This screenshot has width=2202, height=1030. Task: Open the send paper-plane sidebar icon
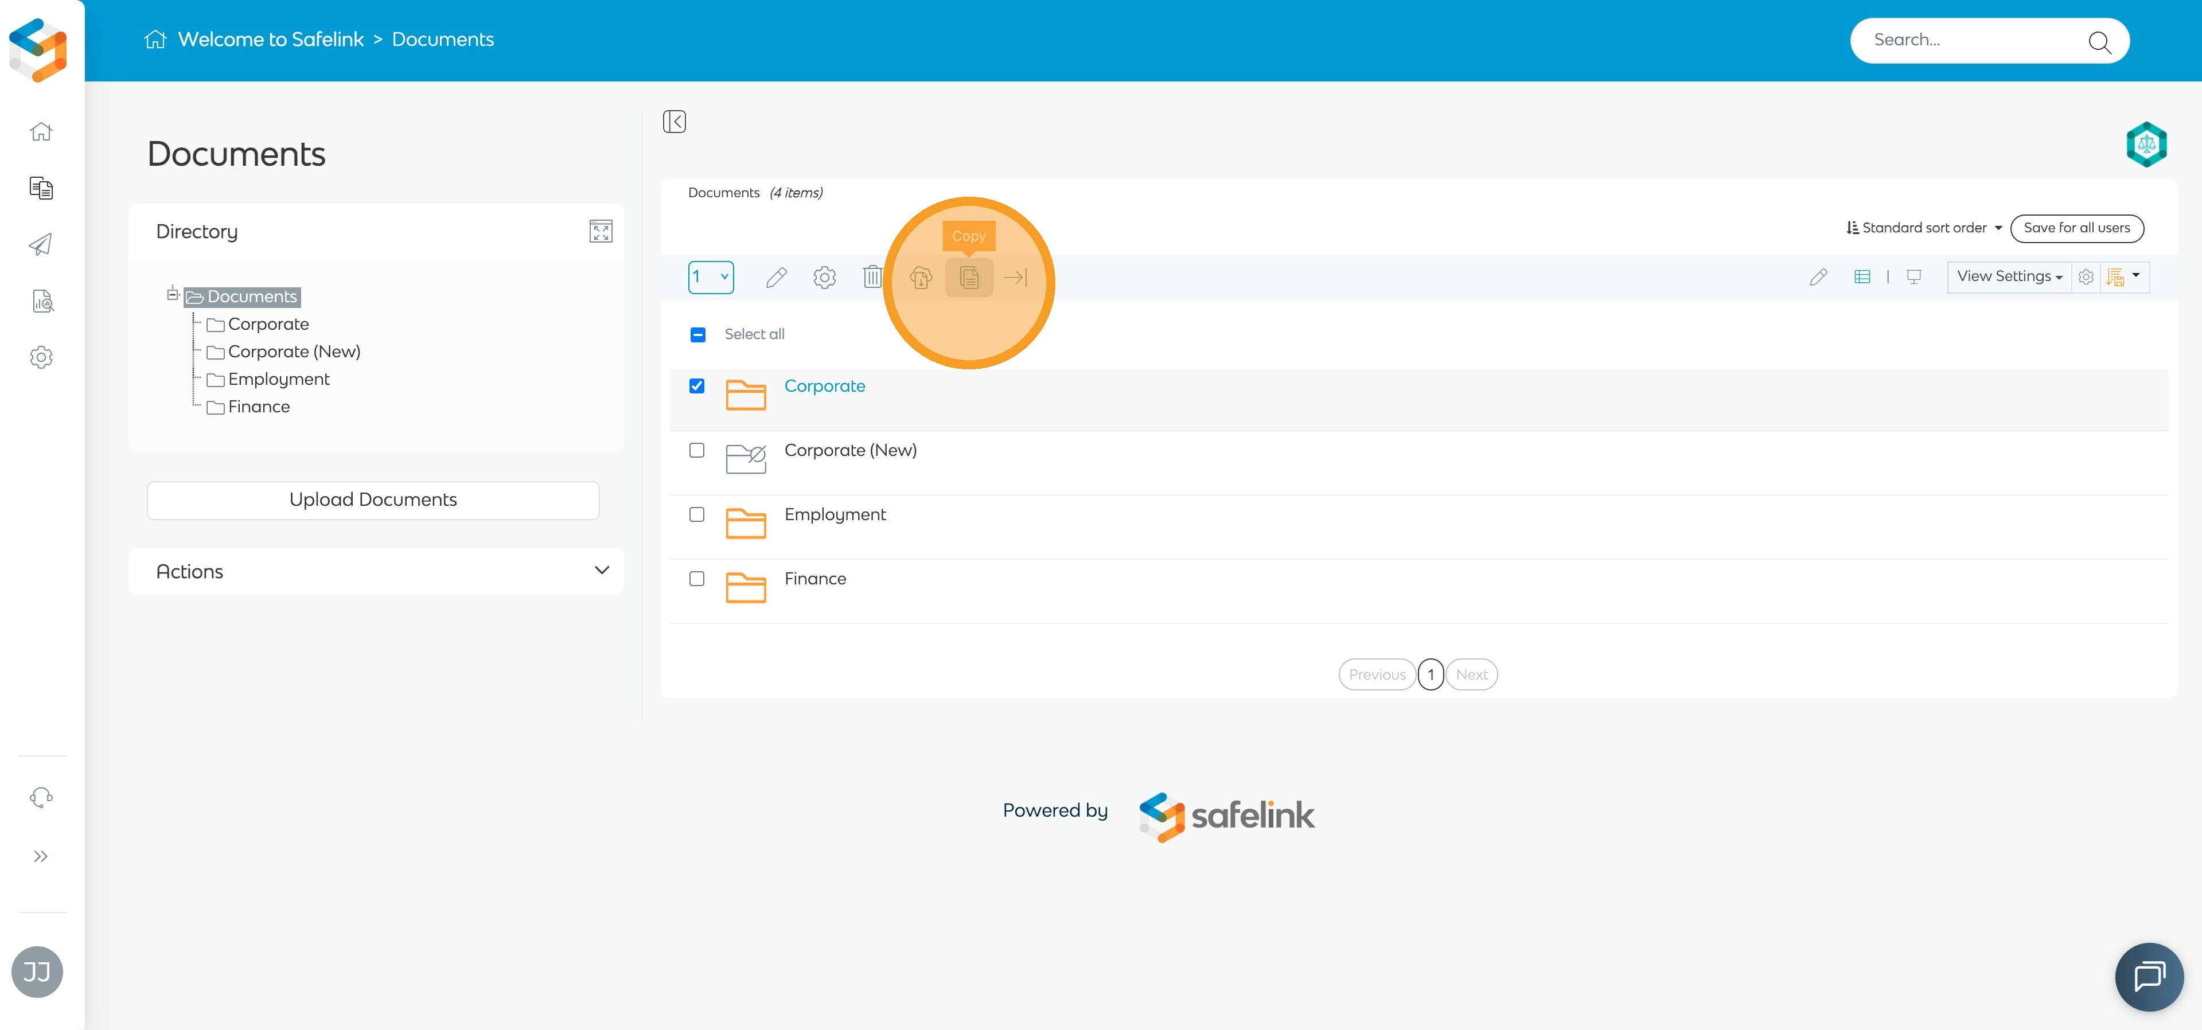tap(41, 244)
